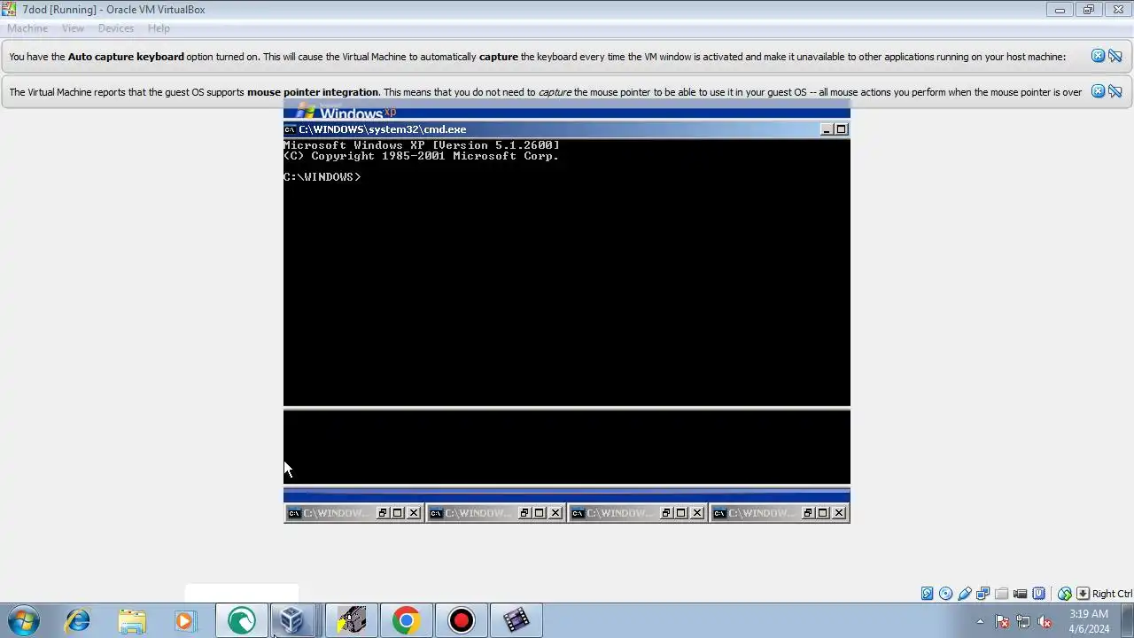Open Windows Explorer folder from taskbar
The height and width of the screenshot is (638, 1134).
[x=132, y=620]
